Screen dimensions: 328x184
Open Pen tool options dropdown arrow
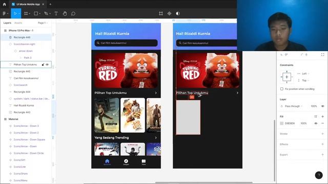[50, 14]
